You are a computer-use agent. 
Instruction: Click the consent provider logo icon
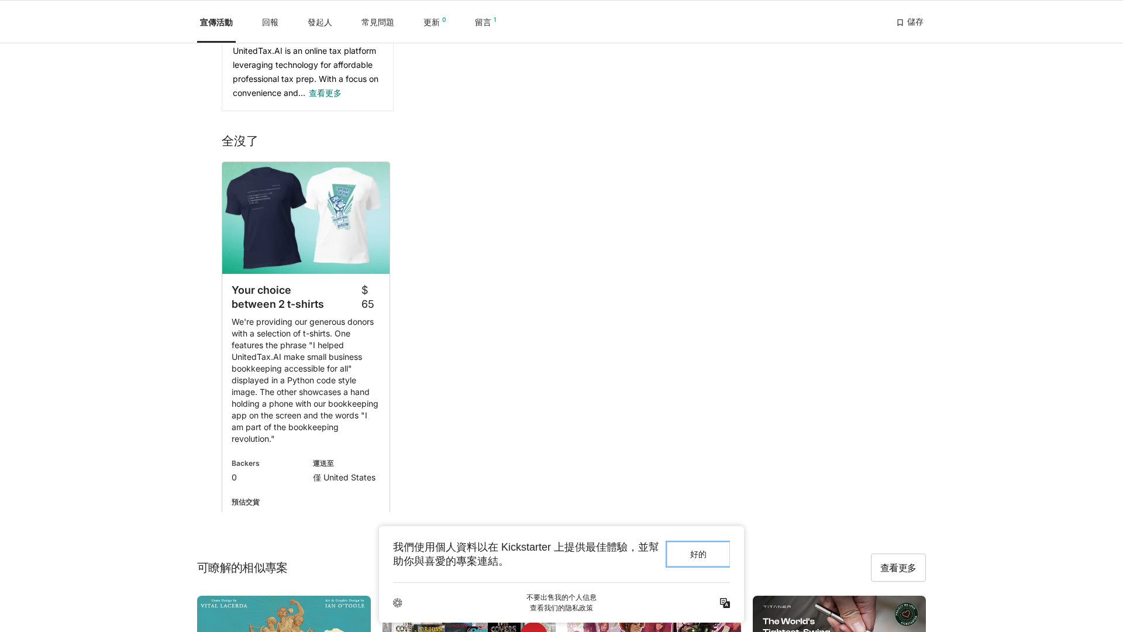(398, 603)
